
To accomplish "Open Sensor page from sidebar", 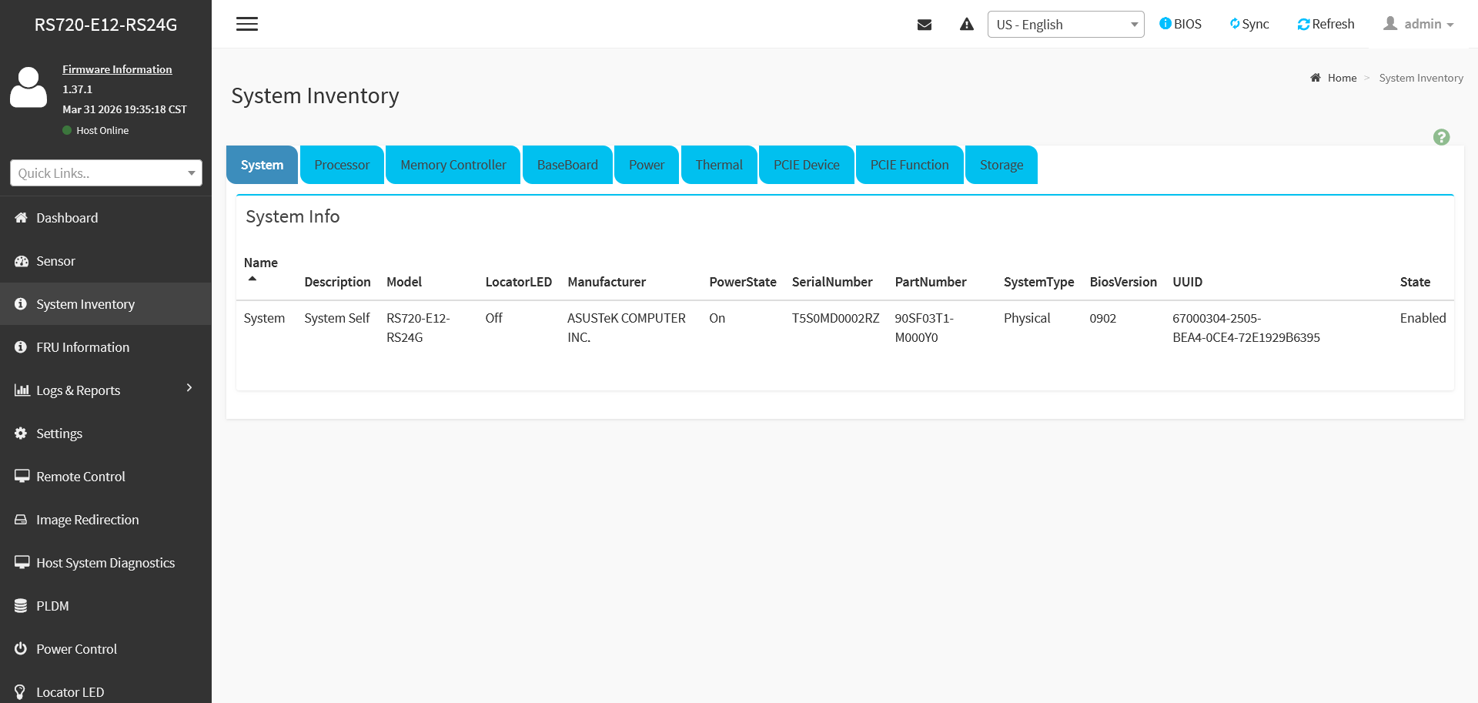I will click(x=105, y=261).
